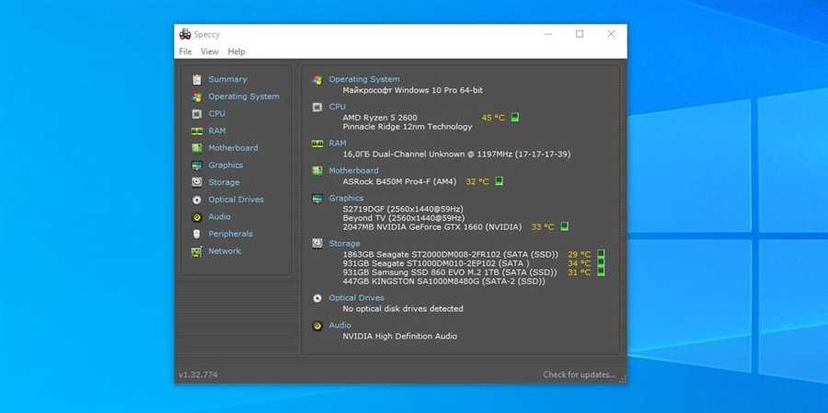The image size is (828, 413).
Task: Click the CPU icon in summary panel
Action: click(317, 108)
